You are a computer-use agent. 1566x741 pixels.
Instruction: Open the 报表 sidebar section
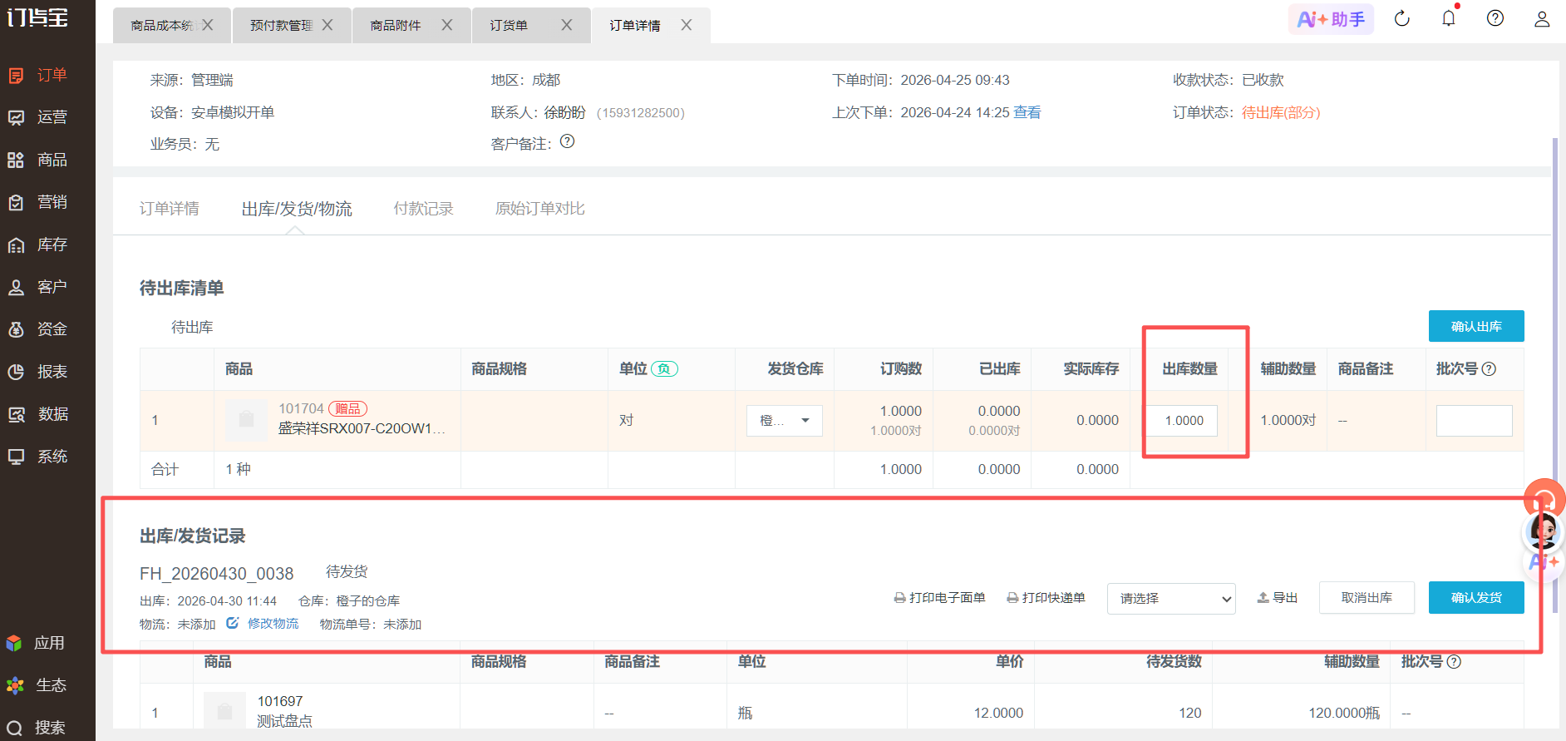(37, 372)
